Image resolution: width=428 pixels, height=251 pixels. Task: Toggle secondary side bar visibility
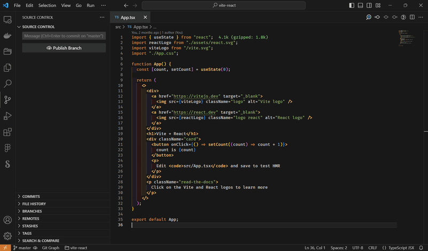(369, 5)
